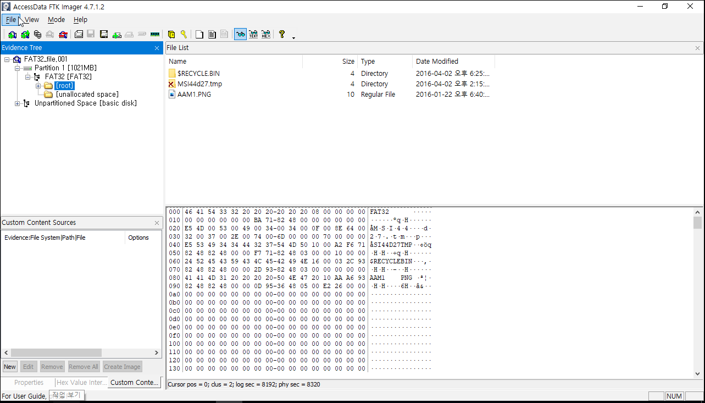Click the Verify Drive/Image icon

click(142, 34)
